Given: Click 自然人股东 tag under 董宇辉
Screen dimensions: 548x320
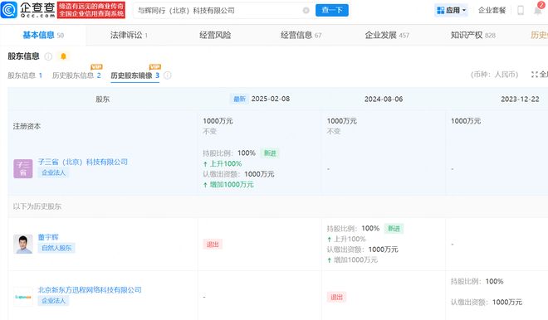Looking at the screenshot, I should [x=56, y=248].
